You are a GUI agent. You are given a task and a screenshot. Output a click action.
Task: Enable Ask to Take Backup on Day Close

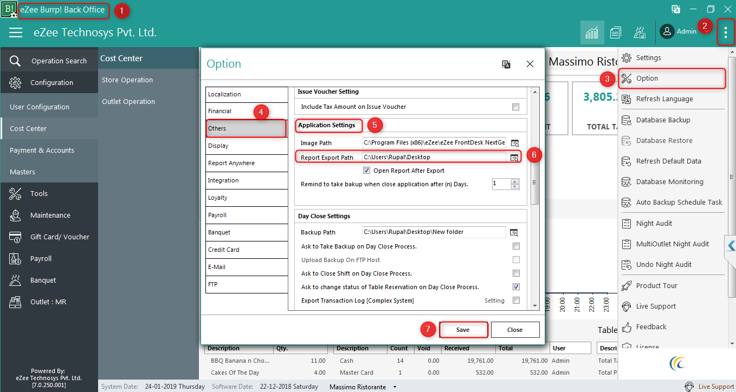point(516,246)
